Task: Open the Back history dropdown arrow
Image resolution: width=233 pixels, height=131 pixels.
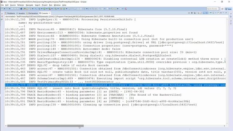Action: click(x=117, y=9)
